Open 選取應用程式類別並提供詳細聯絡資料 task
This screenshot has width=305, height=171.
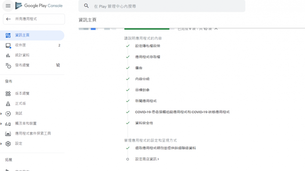[166, 148]
